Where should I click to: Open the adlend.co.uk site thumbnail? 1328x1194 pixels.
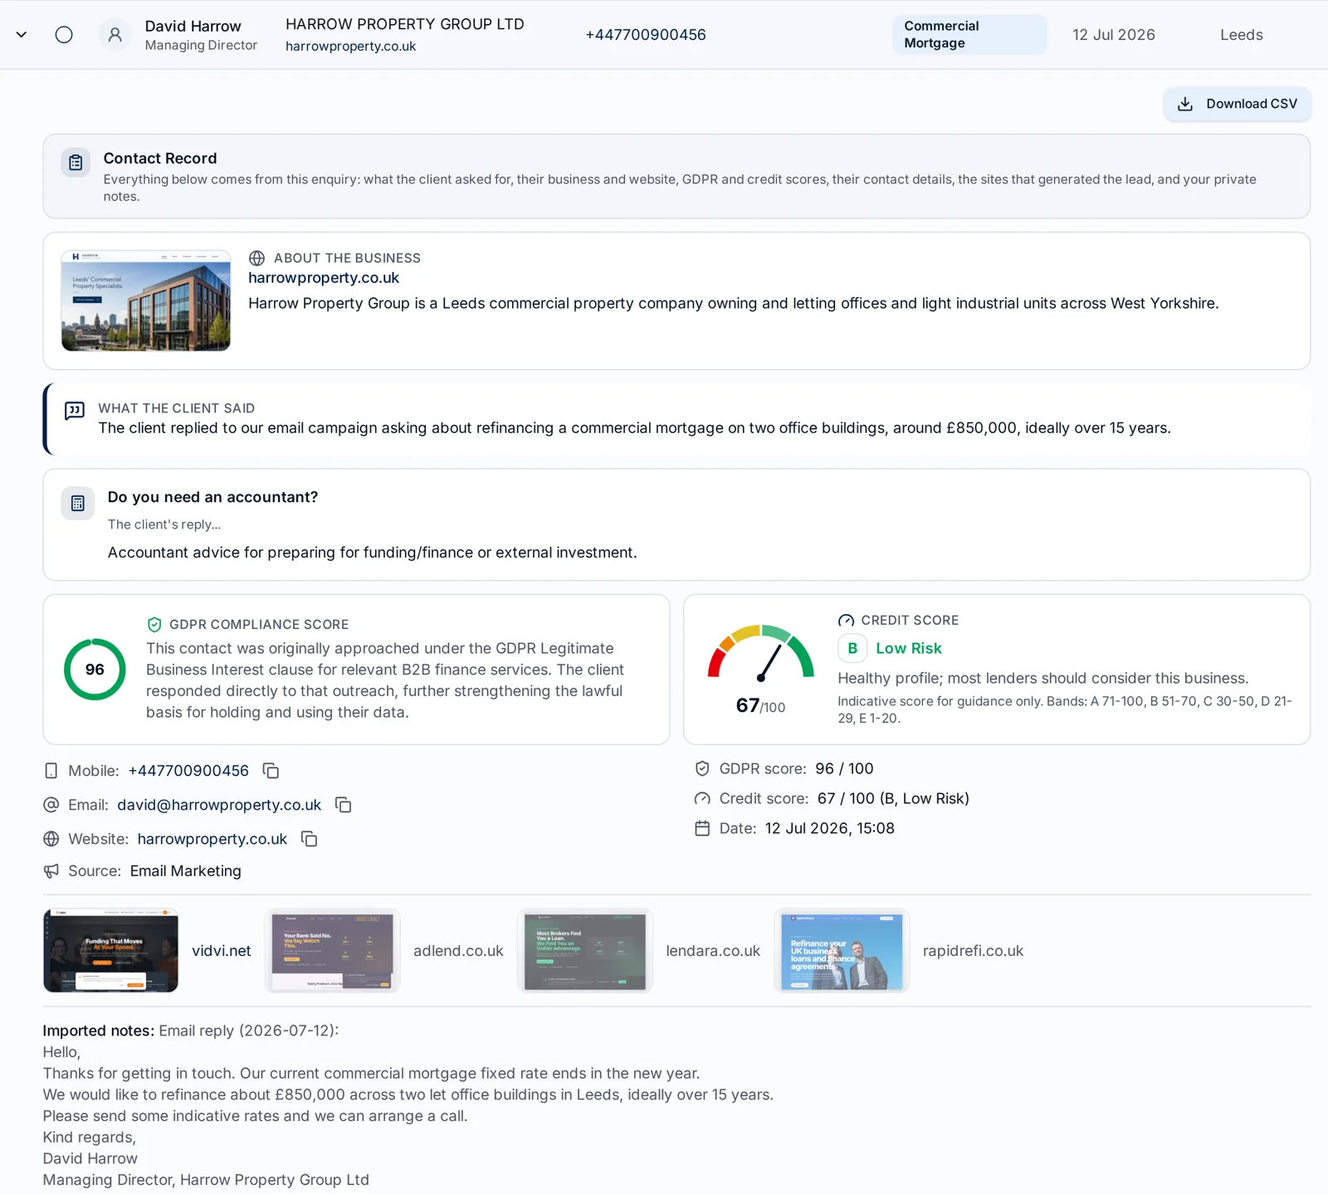click(x=332, y=951)
